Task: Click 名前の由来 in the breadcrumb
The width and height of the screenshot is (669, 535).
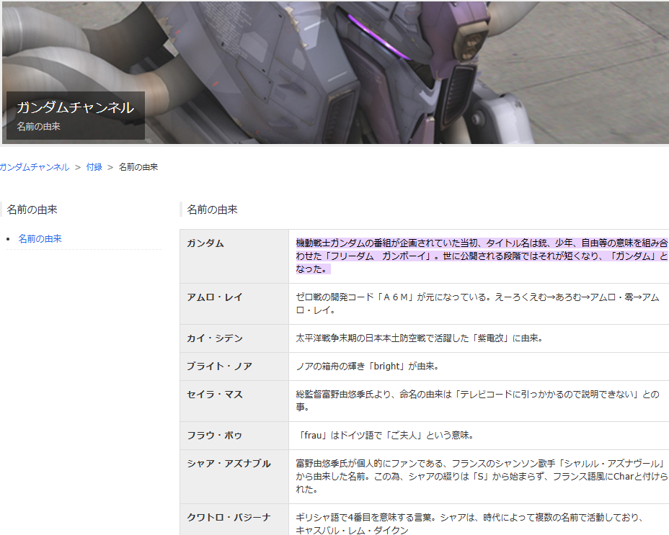Action: coord(138,167)
